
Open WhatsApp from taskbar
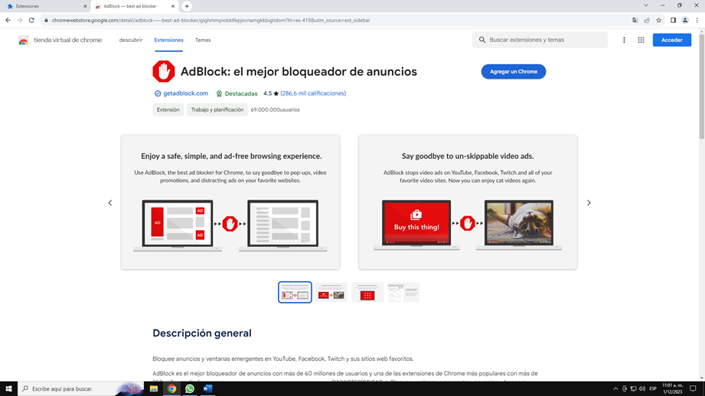190,389
